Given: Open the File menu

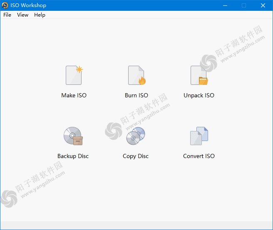Looking at the screenshot, I should point(7,15).
